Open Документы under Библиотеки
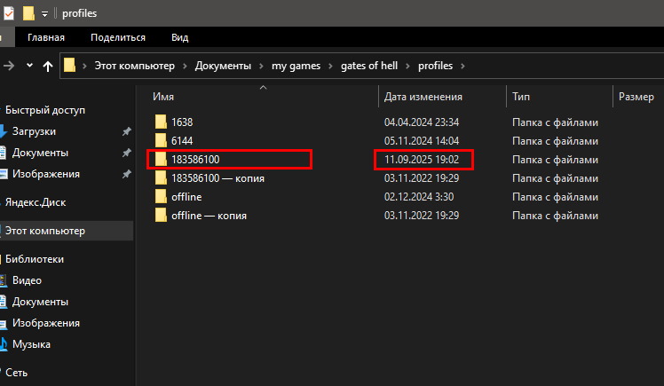The height and width of the screenshot is (386, 664). [x=40, y=302]
